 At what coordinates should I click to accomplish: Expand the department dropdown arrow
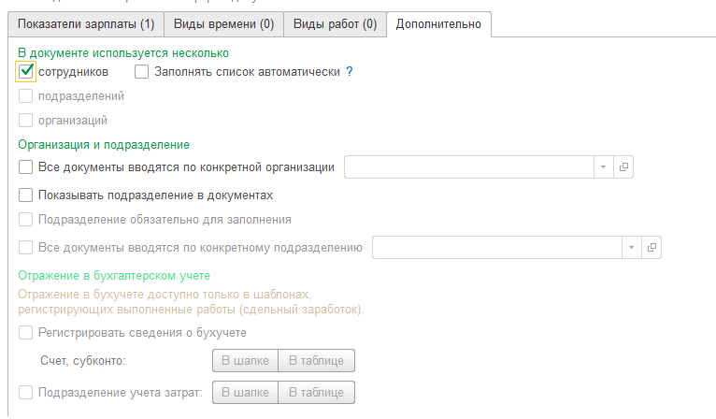click(x=632, y=247)
